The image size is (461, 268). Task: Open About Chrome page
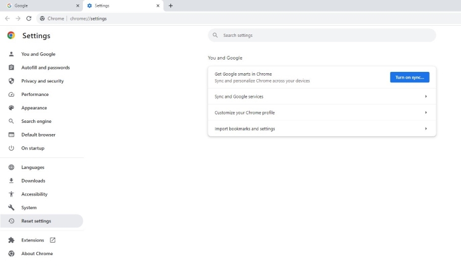point(42,254)
